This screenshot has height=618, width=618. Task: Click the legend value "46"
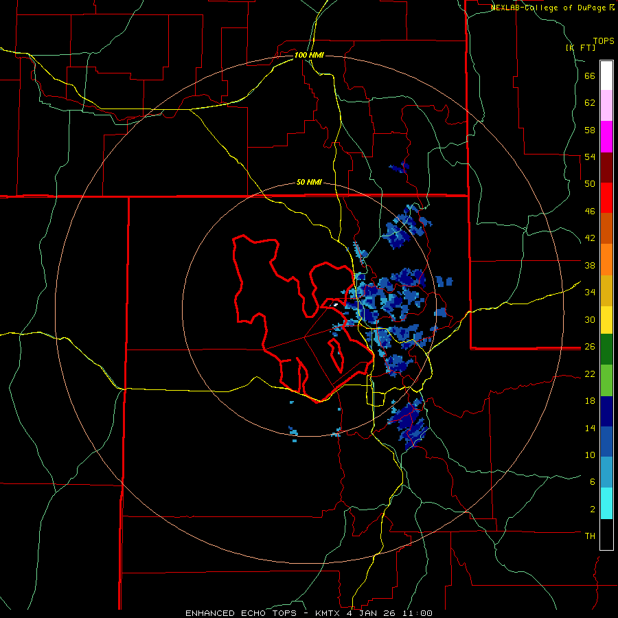(590, 211)
